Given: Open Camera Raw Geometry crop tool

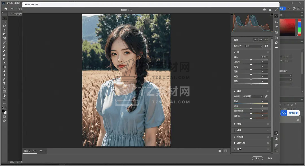Looking at the screenshot, I should tap(276, 21).
